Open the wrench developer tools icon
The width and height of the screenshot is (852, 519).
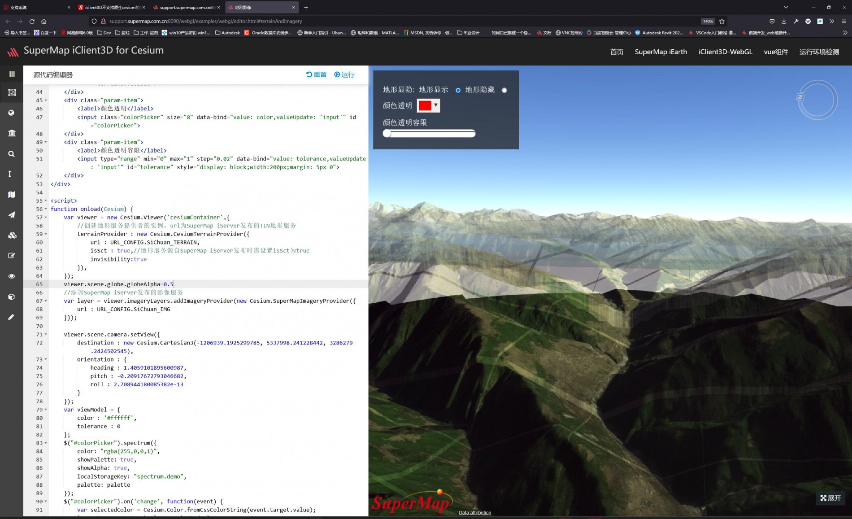pos(796,21)
